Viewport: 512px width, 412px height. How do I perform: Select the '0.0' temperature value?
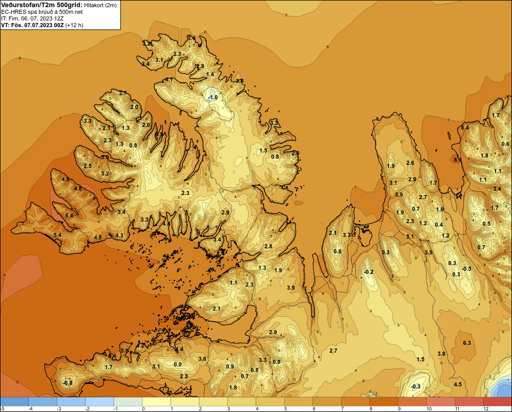178,365
